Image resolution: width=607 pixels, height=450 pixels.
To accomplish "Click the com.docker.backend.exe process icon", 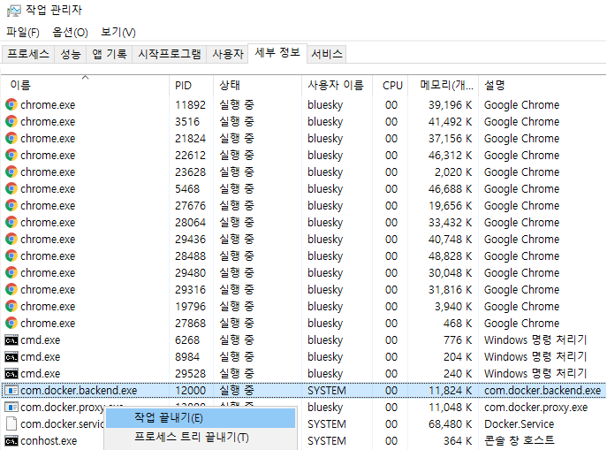I will (x=11, y=391).
